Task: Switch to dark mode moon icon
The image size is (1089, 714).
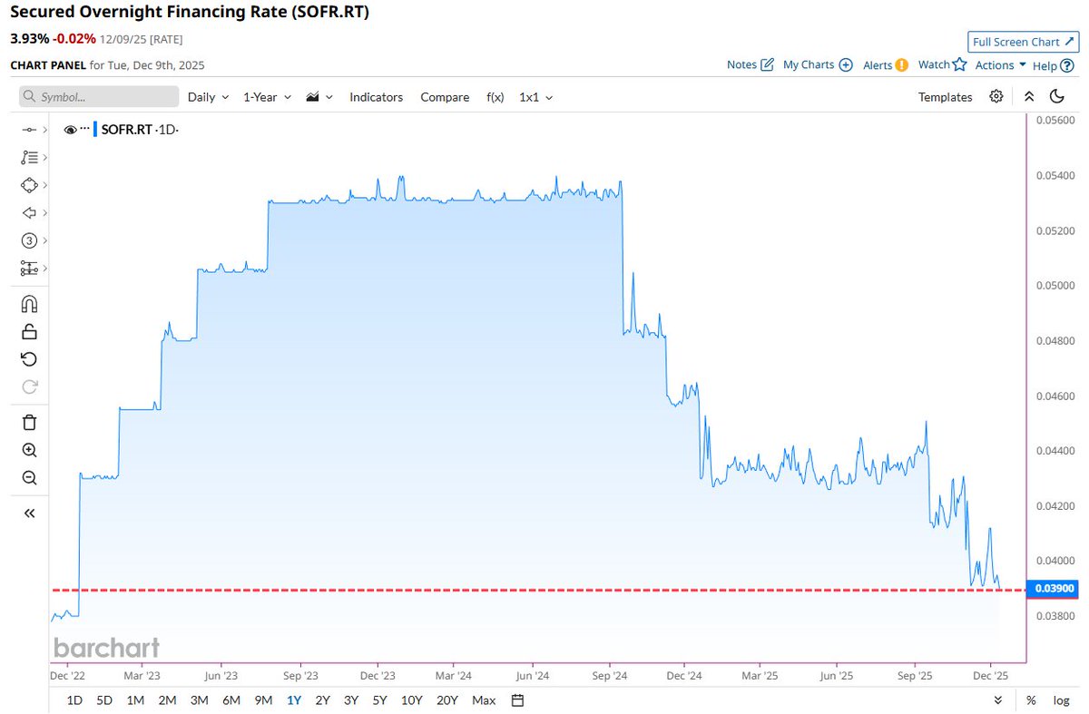Action: (x=1056, y=96)
